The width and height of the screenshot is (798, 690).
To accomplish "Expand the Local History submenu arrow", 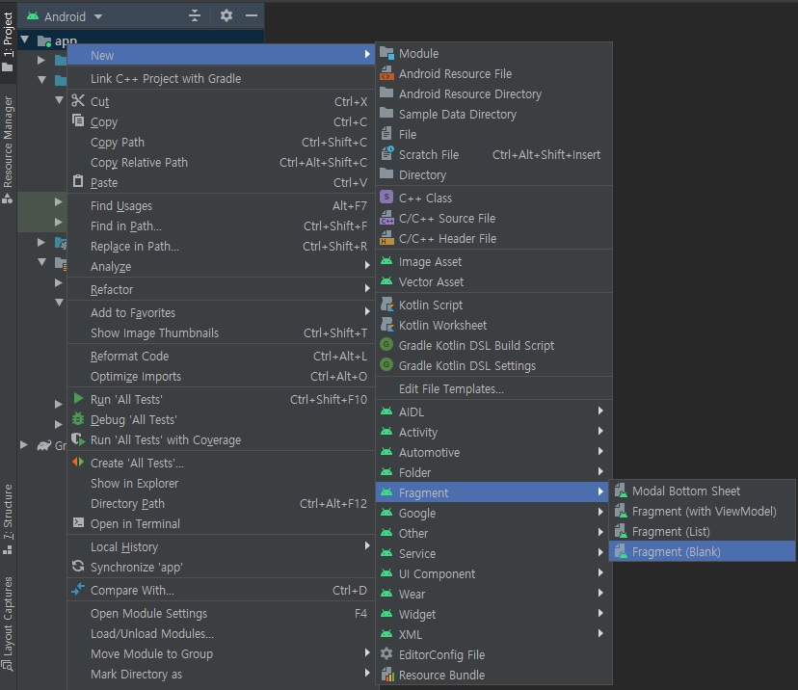I will [367, 546].
